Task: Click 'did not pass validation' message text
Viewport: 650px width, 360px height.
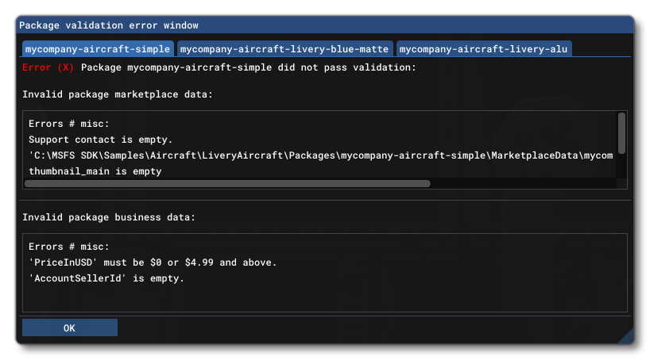Action: (x=346, y=67)
